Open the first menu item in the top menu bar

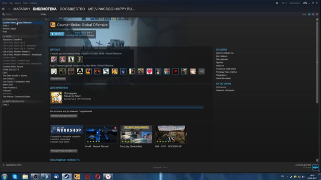click(x=5, y=3)
